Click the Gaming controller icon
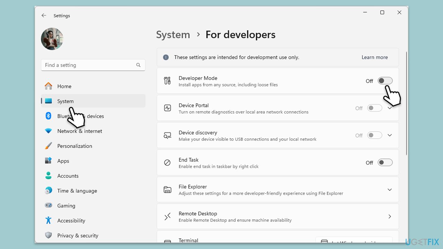Screen dimensions: 443x249 point(48,205)
